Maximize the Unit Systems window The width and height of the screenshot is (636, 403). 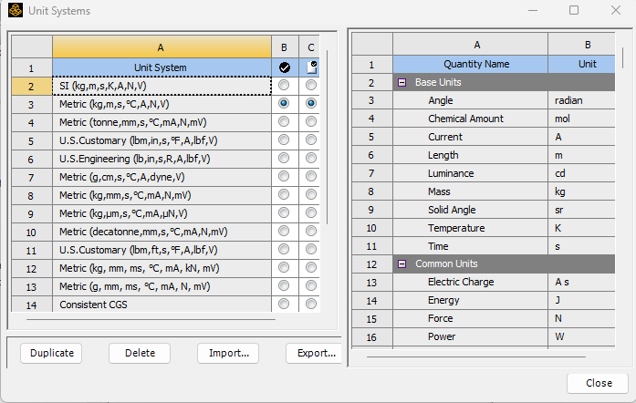pyautogui.click(x=574, y=10)
